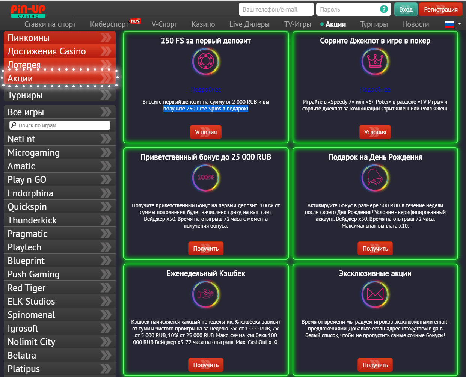
Task: Open Турниры in the top menu
Action: click(374, 24)
